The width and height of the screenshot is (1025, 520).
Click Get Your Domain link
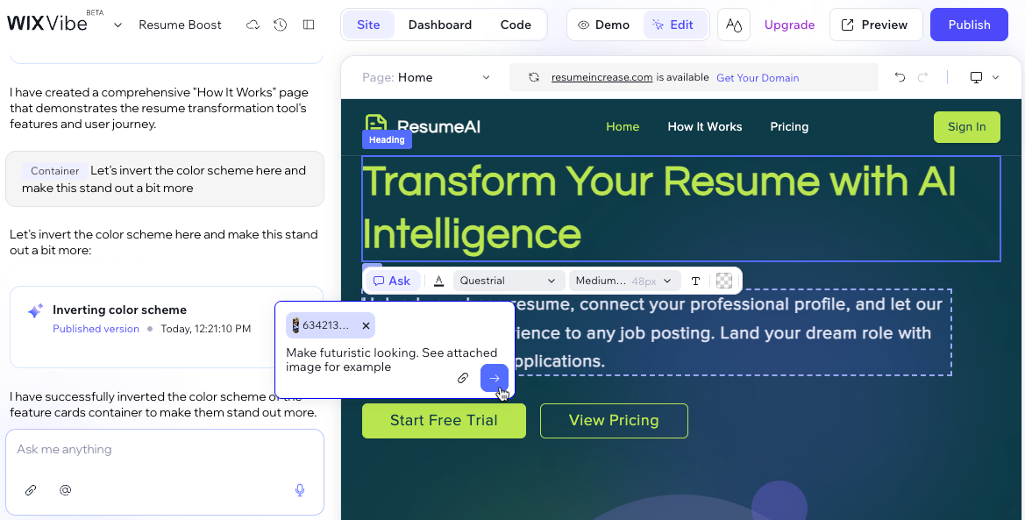[758, 78]
